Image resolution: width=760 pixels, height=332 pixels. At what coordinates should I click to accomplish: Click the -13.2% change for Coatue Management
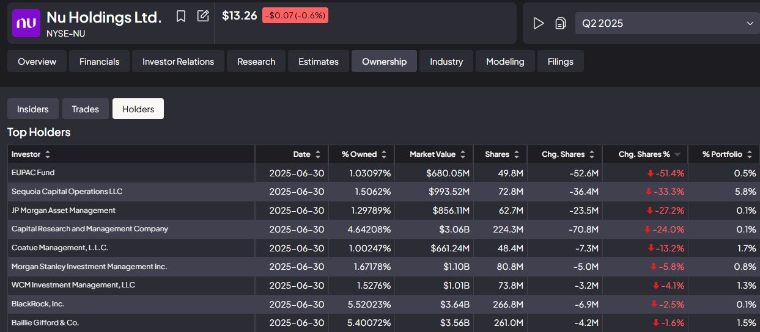[x=666, y=248]
